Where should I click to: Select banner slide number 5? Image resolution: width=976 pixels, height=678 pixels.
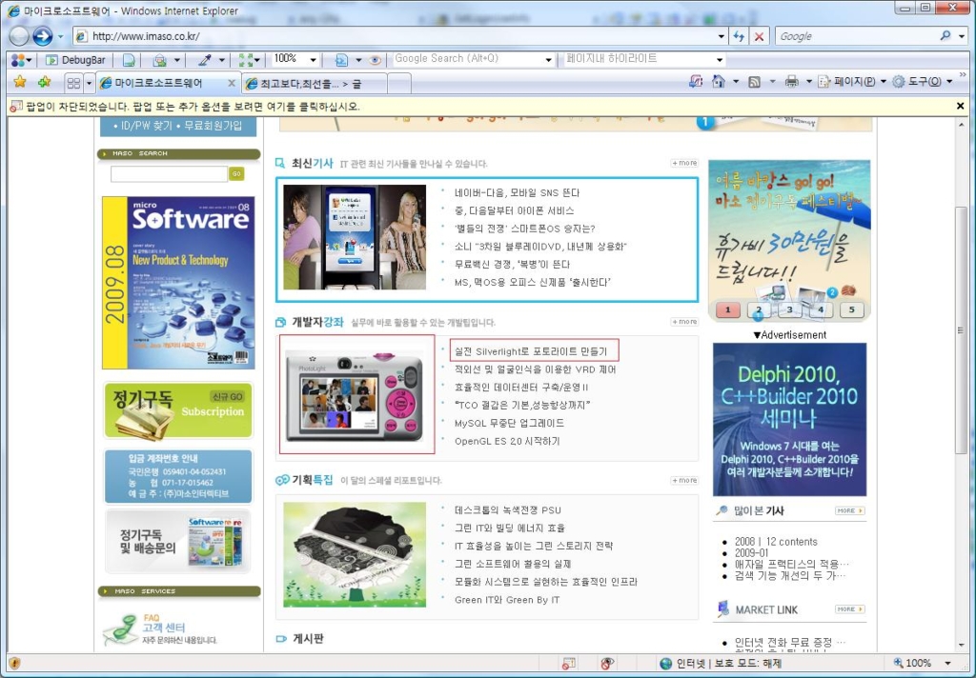851,309
